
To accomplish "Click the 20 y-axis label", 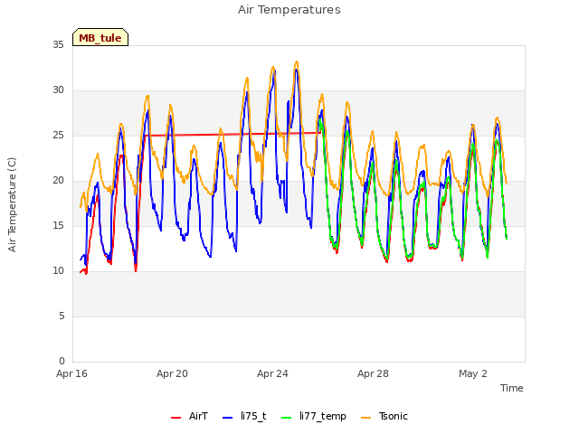I will (58, 180).
